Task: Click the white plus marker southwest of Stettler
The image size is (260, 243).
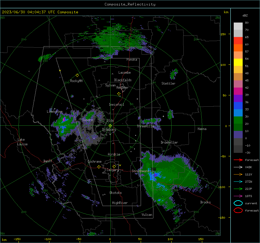Action: point(163,116)
